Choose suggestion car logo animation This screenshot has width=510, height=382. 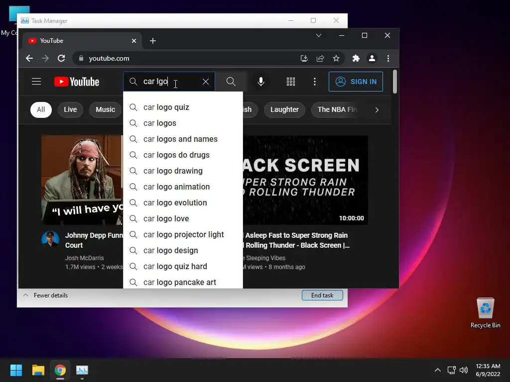(183, 187)
